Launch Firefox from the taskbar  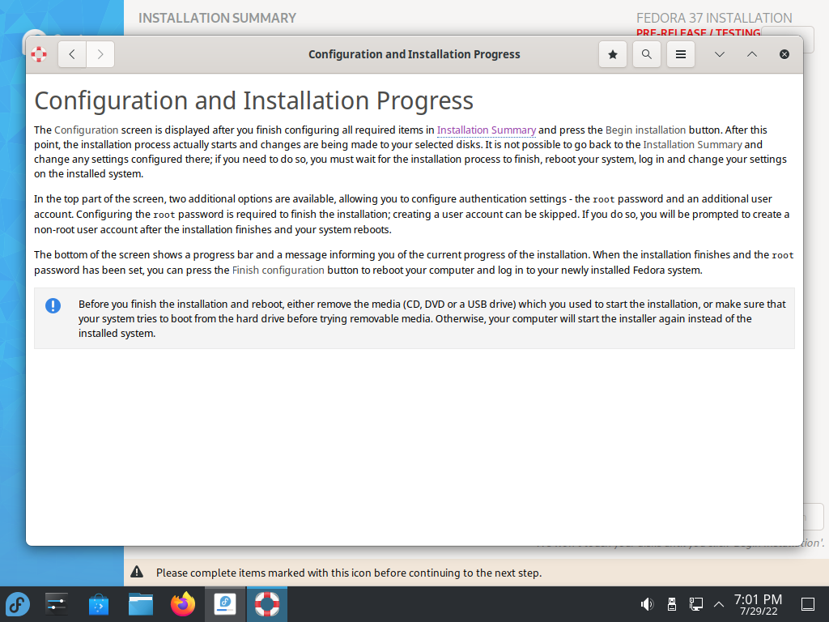(183, 604)
